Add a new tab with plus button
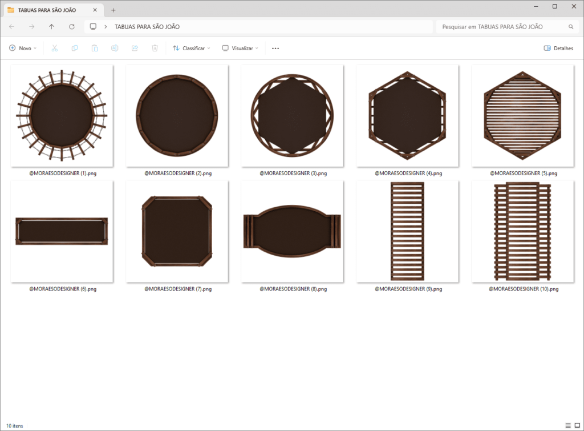584x431 pixels. click(x=113, y=10)
